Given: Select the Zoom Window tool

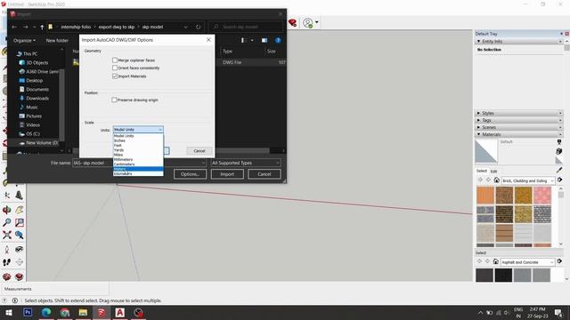Looking at the screenshot, I should coord(20,222).
